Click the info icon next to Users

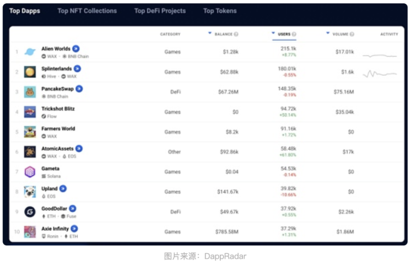tap(294, 34)
